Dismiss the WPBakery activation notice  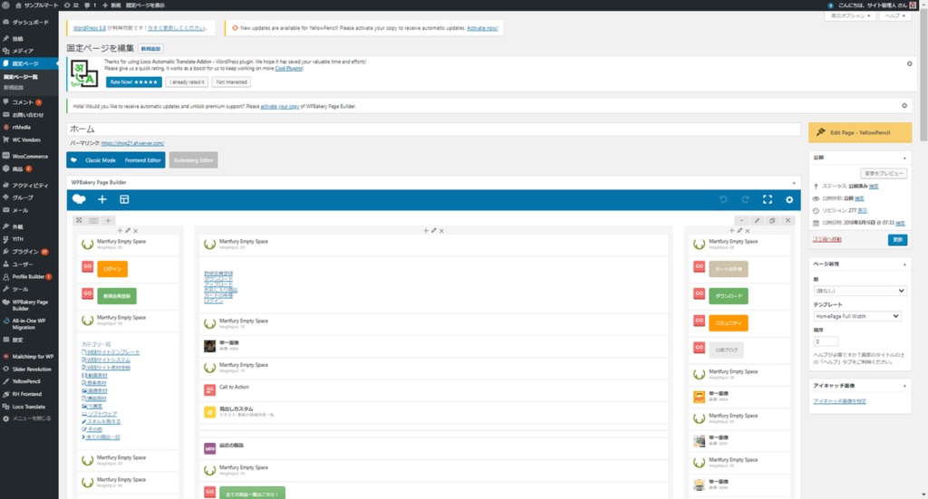[x=904, y=106]
